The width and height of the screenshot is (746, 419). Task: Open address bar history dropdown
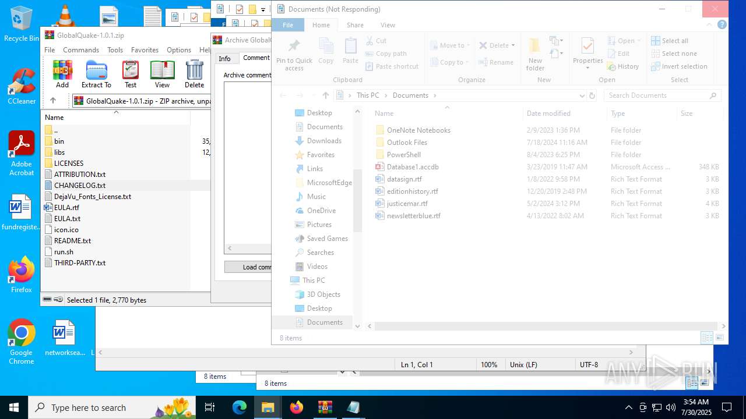click(582, 95)
